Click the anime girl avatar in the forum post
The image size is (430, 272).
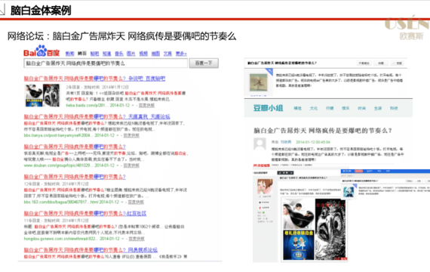(x=265, y=187)
